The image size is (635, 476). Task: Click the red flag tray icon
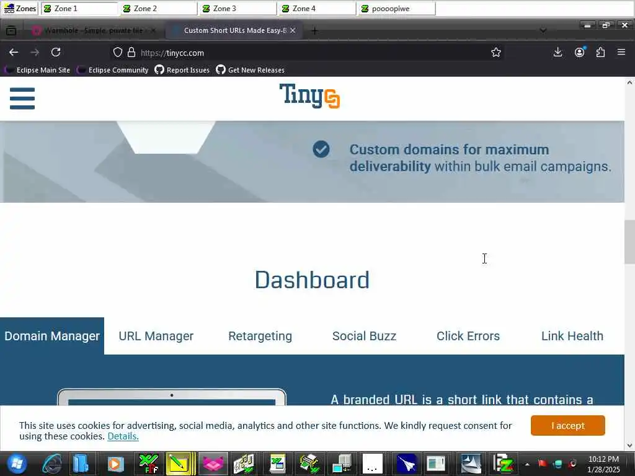pyautogui.click(x=542, y=464)
